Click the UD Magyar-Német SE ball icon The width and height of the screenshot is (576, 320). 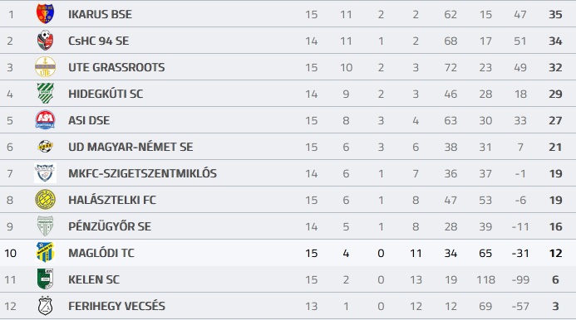coord(45,146)
